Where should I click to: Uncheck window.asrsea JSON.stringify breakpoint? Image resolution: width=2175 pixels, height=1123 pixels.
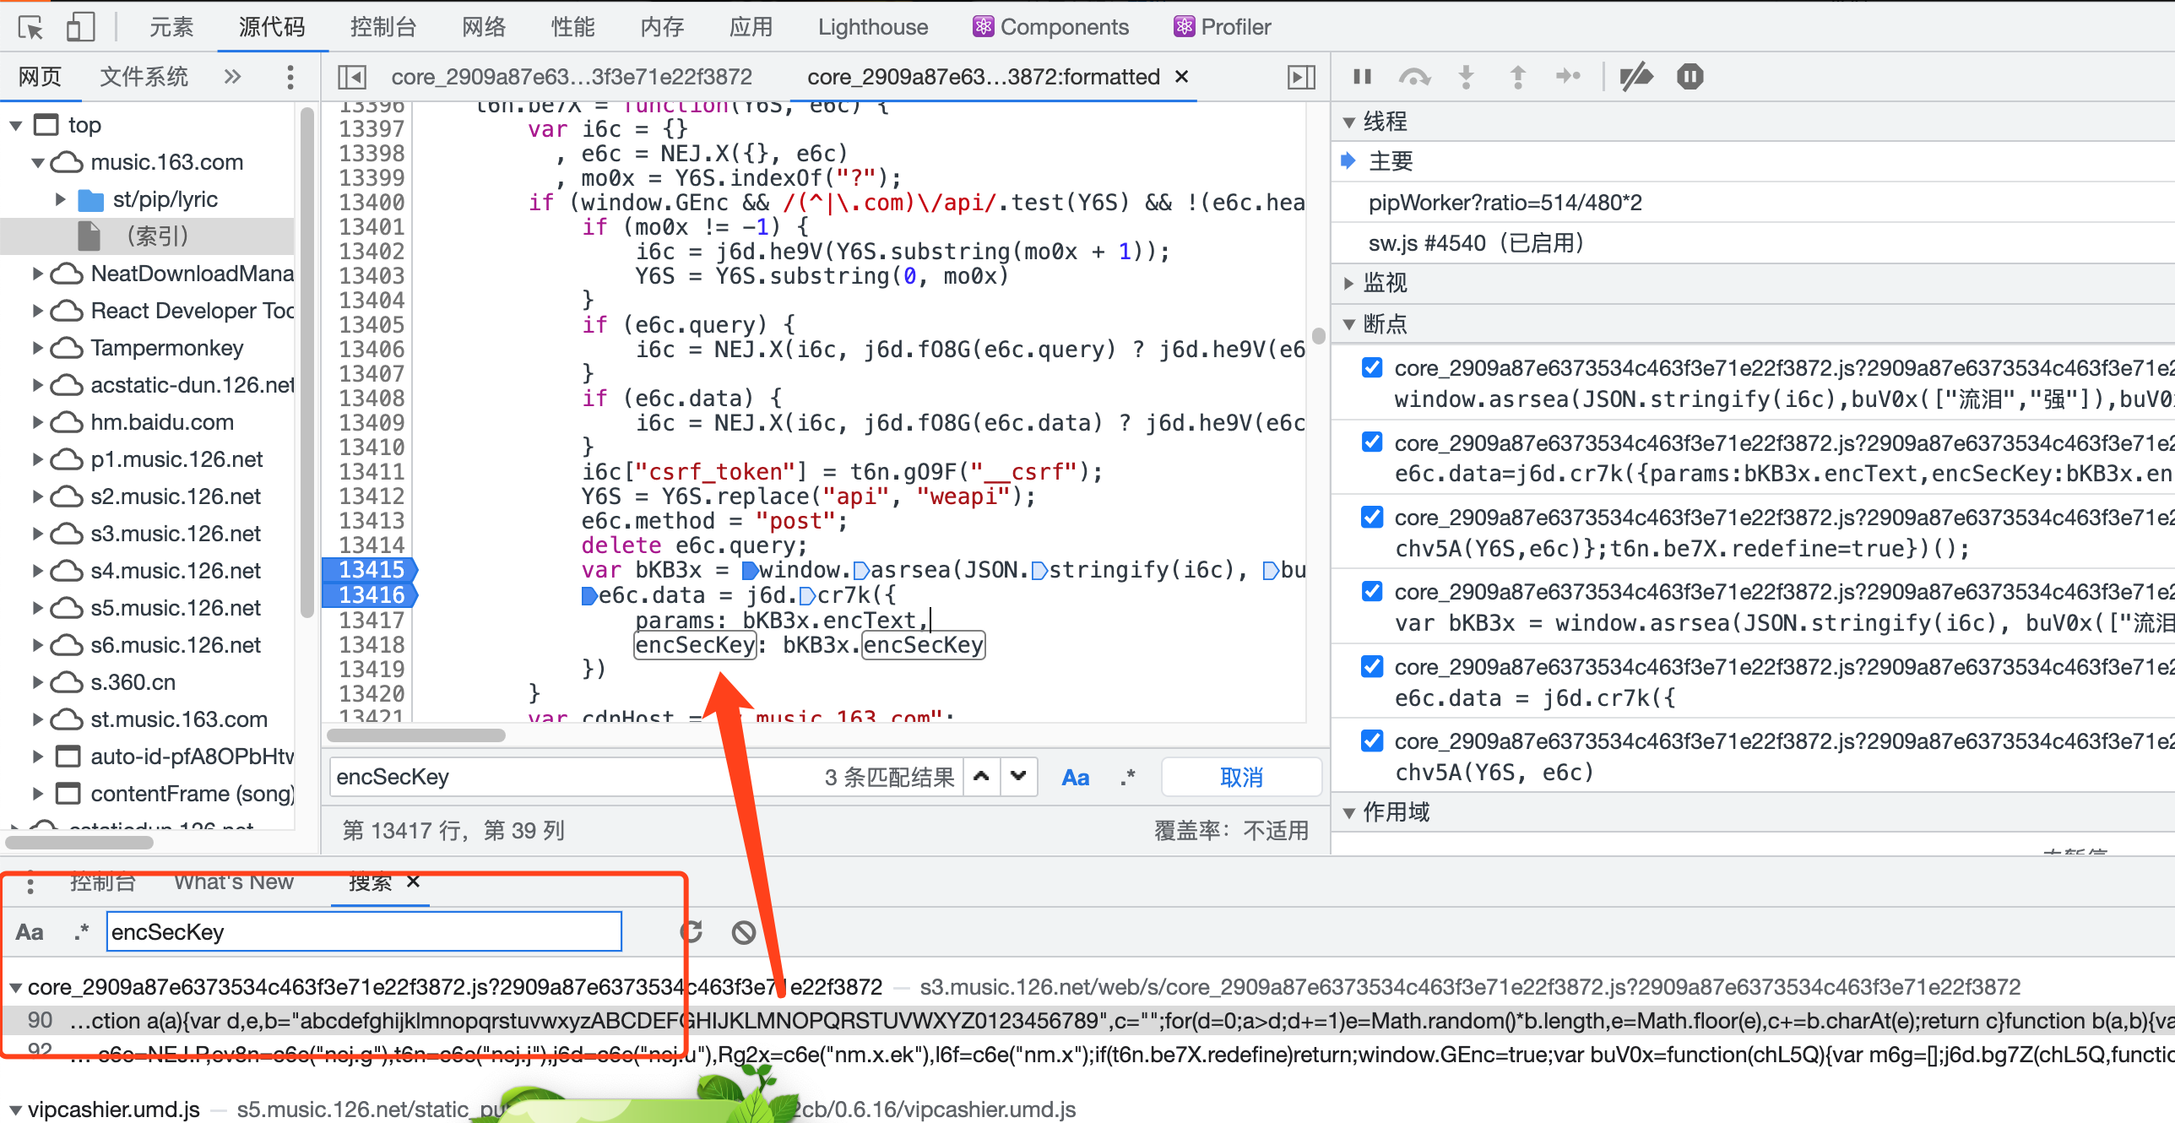pyautogui.click(x=1372, y=367)
